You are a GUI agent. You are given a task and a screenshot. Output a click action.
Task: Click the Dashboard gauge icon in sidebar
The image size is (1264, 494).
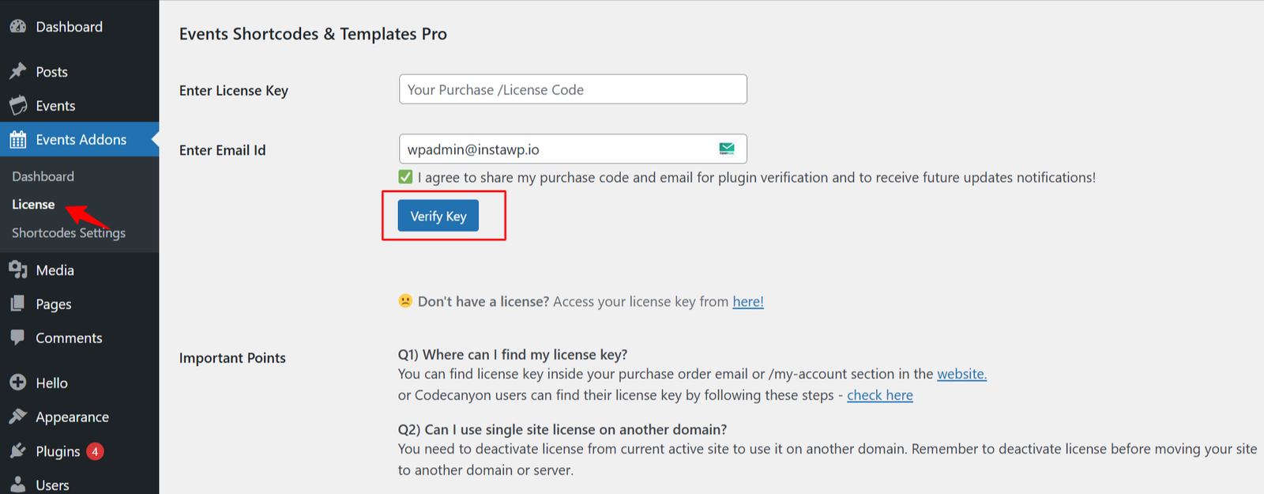click(18, 26)
